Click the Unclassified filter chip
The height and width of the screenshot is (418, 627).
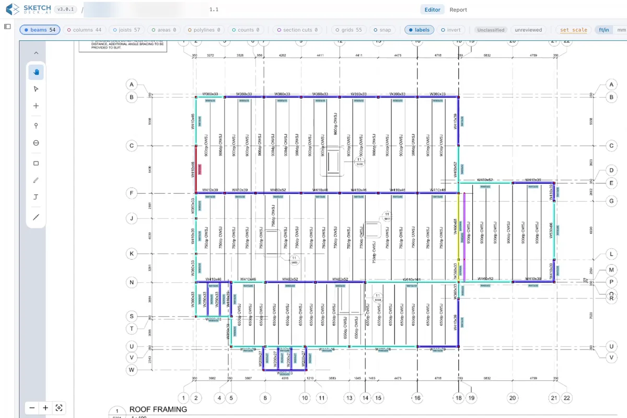click(491, 30)
